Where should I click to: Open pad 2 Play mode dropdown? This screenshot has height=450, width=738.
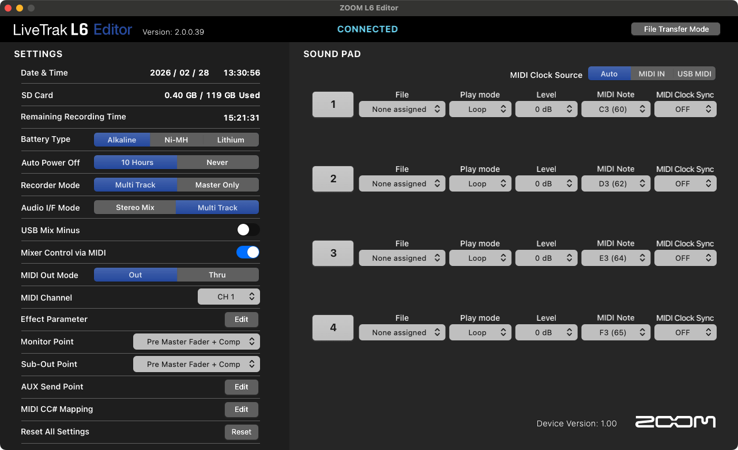coord(480,184)
